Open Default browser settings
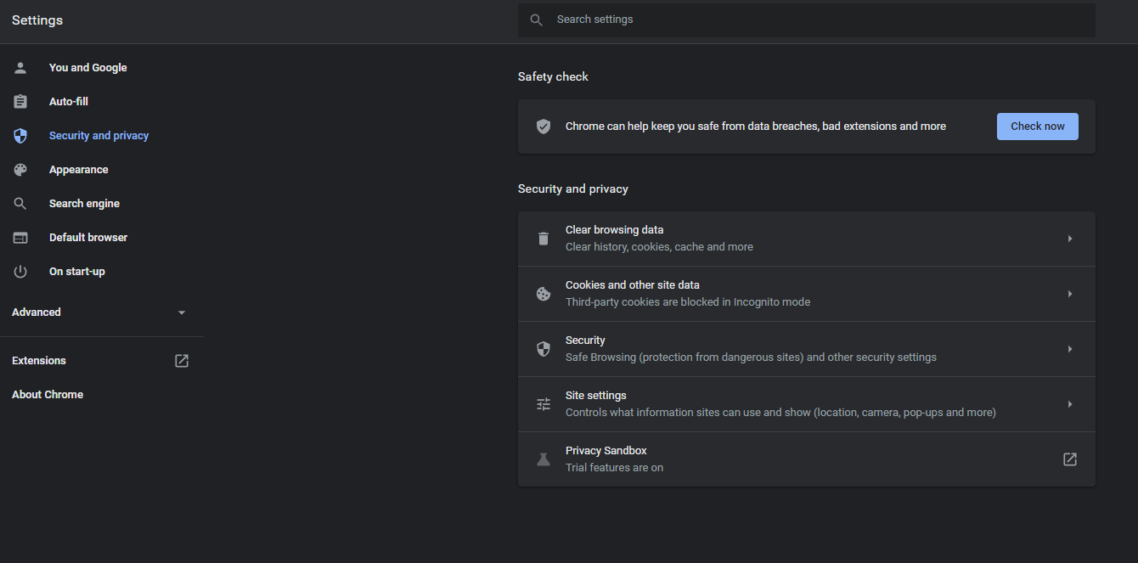The image size is (1138, 563). [x=88, y=238]
